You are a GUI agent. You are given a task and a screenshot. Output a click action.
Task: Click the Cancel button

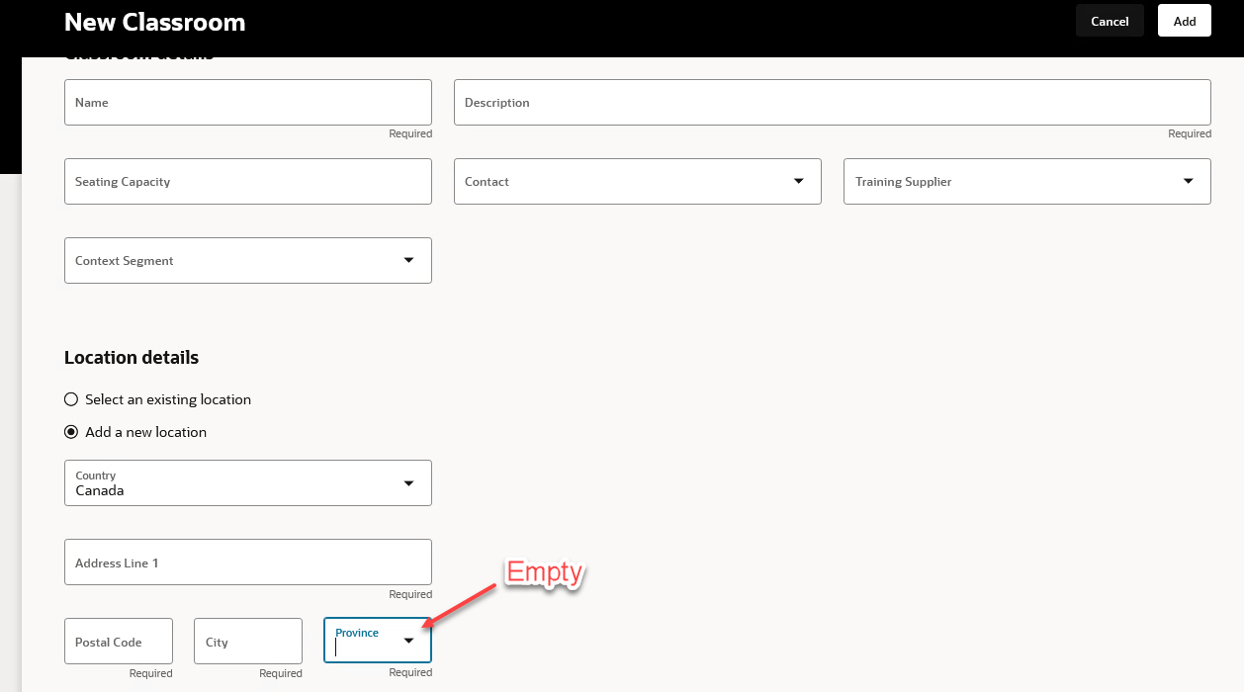(1109, 20)
